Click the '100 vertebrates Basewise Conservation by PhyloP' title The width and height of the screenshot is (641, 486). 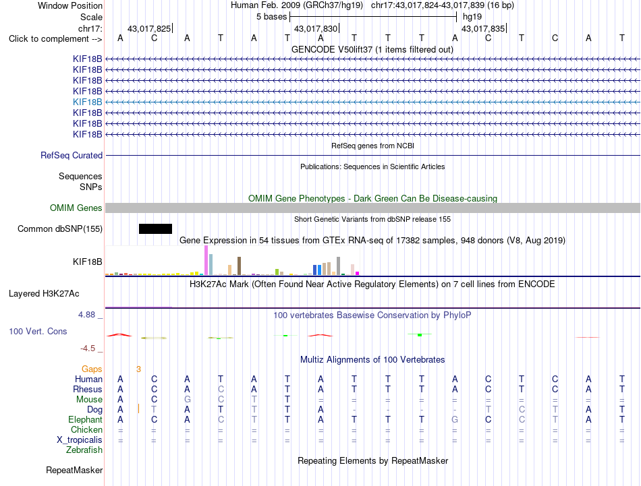[372, 315]
